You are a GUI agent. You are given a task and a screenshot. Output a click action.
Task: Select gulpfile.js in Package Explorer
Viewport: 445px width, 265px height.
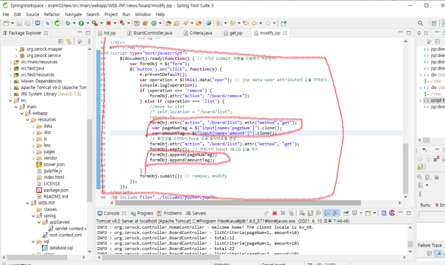pos(53,171)
